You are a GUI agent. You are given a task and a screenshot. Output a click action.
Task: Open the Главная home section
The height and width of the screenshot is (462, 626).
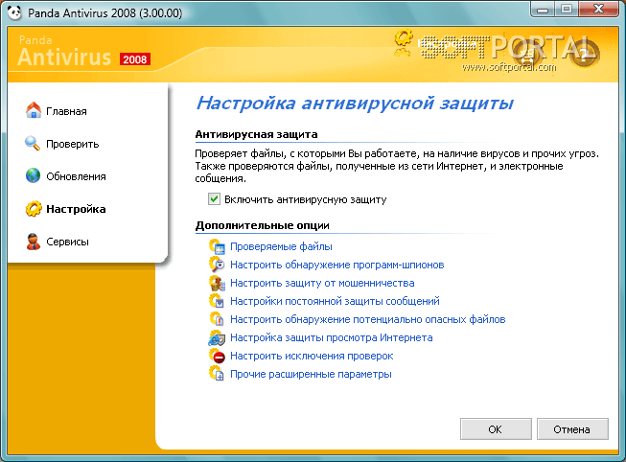coord(57,110)
